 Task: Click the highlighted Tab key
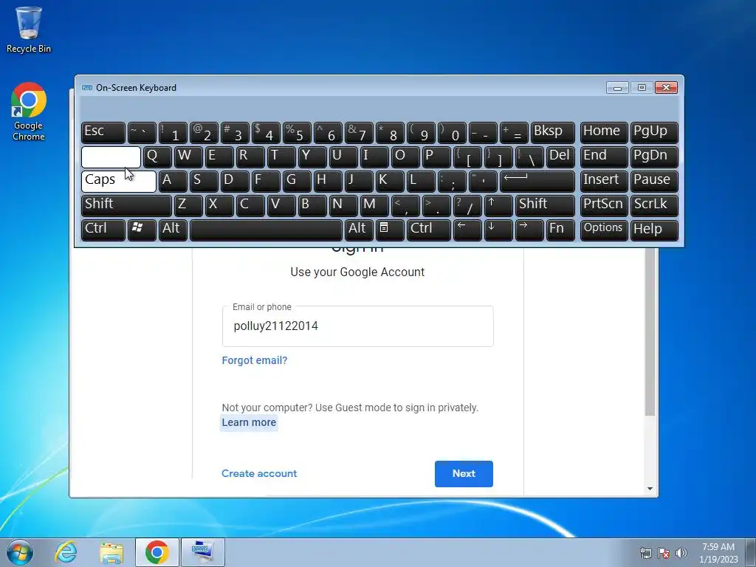pyautogui.click(x=111, y=157)
